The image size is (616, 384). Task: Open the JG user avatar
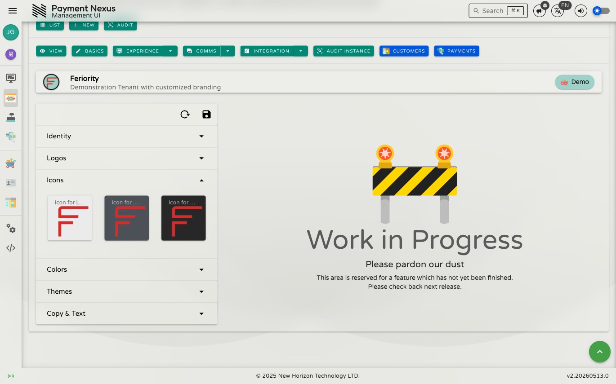(x=11, y=32)
